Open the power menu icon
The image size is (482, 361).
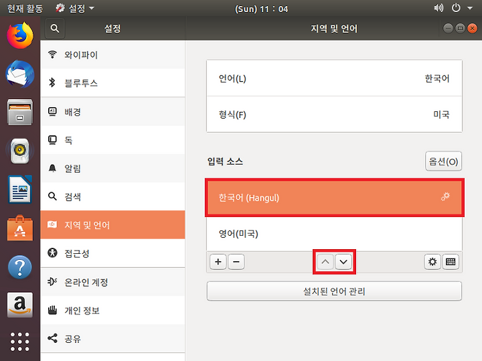(456, 8)
